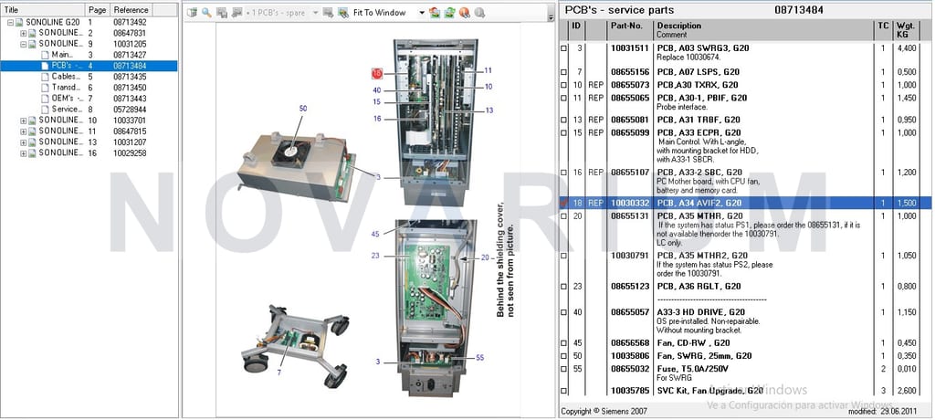Click hotspot label 40 on upper cabinet photo
The height and width of the screenshot is (420, 935).
click(377, 90)
